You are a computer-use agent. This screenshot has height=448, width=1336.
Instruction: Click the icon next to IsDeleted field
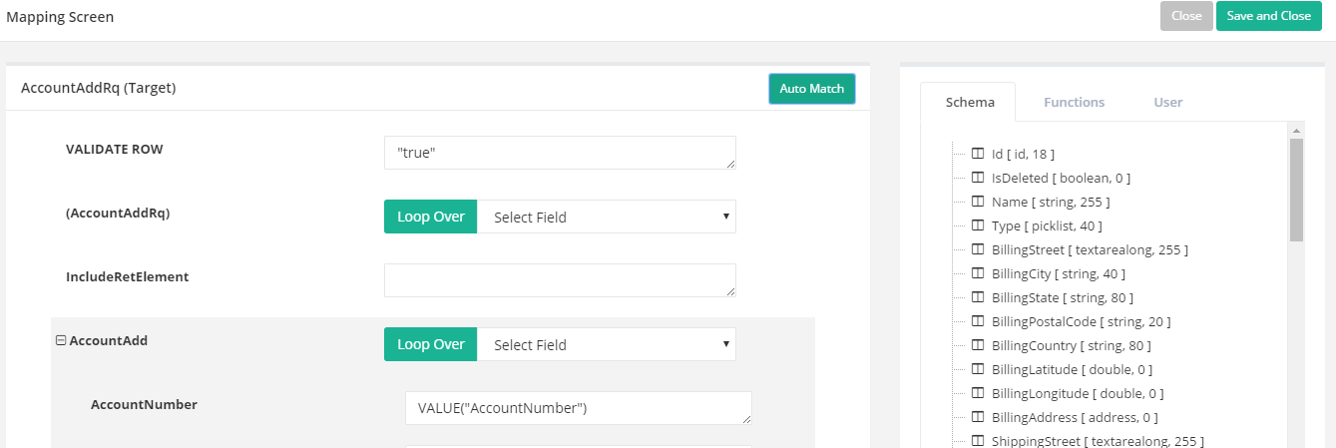978,178
